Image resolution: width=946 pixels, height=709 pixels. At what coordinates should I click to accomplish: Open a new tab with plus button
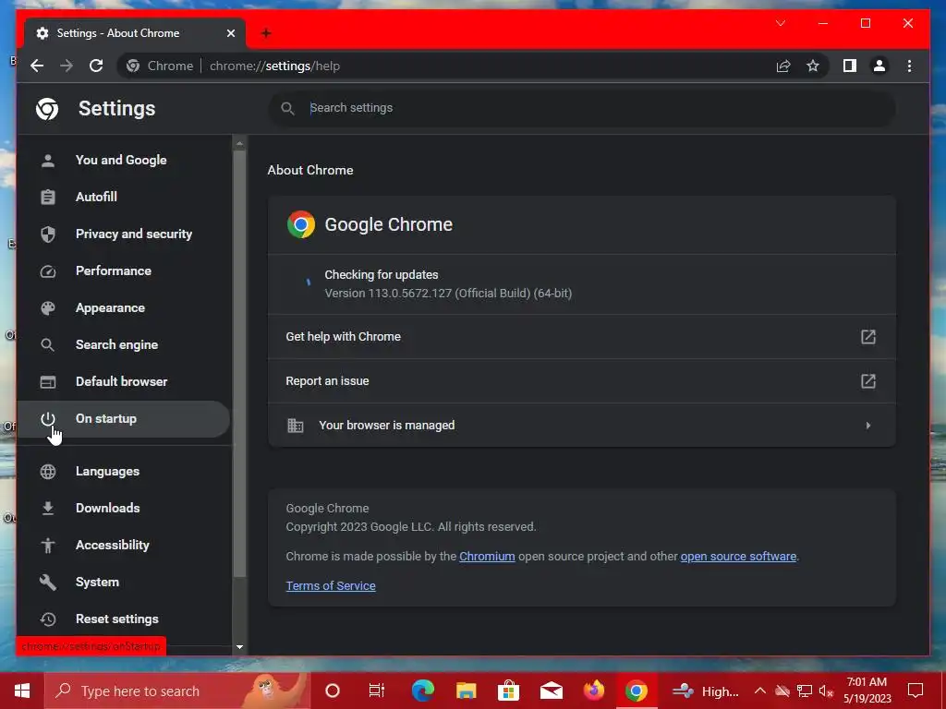coord(266,33)
